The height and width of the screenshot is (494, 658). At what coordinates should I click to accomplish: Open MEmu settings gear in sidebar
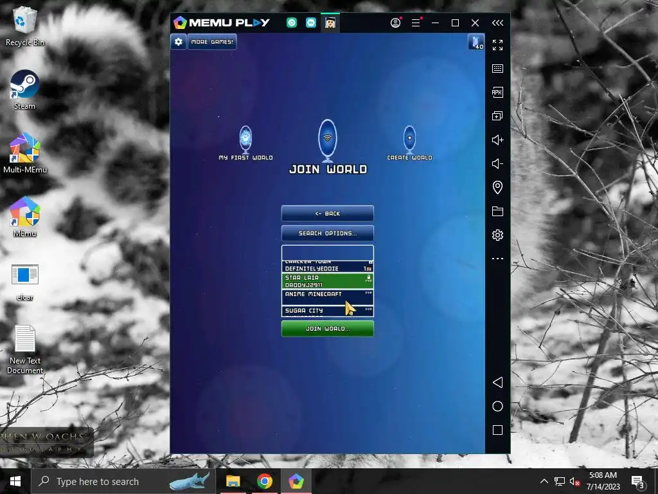tap(498, 235)
